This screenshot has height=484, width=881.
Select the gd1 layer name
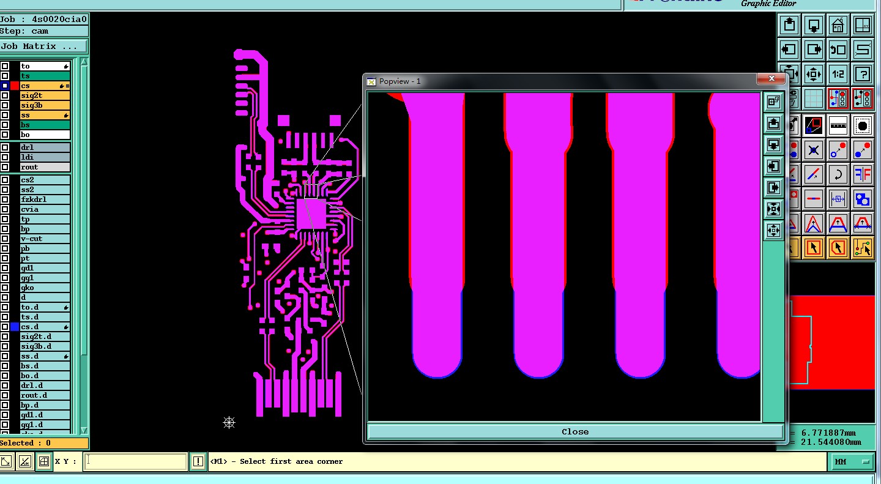click(45, 268)
